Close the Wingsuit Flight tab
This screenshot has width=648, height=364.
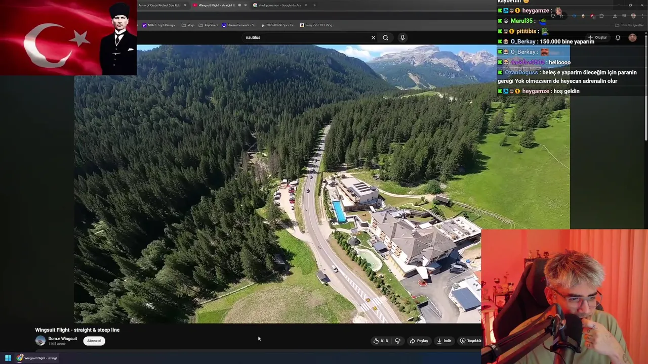click(246, 5)
